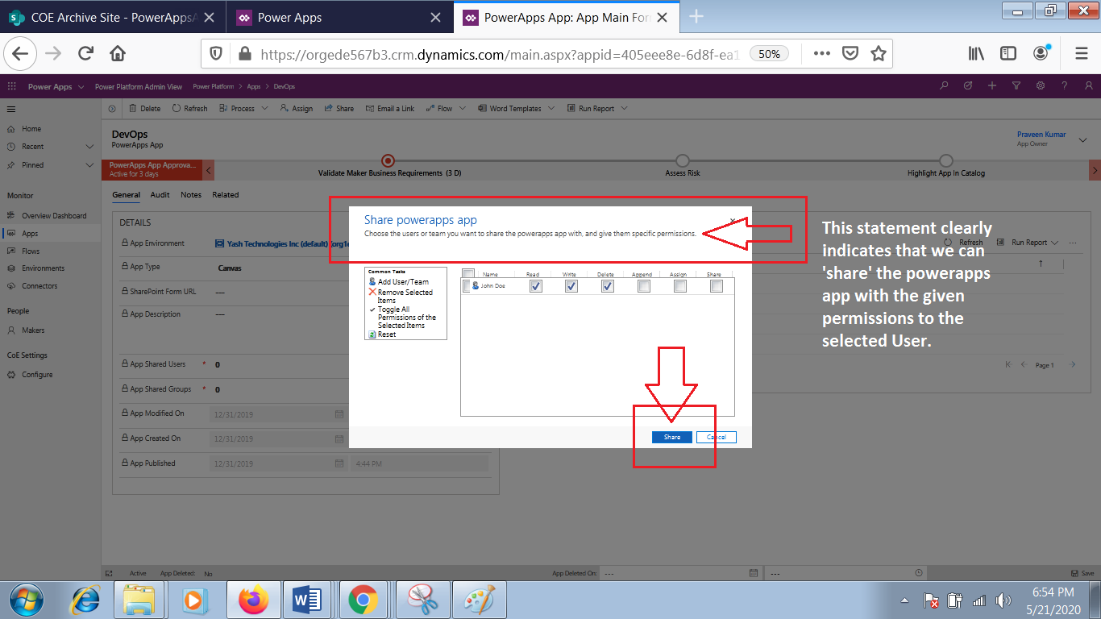Open the Related tab on the DevOps record
Viewport: 1101px width, 619px height.
[225, 194]
